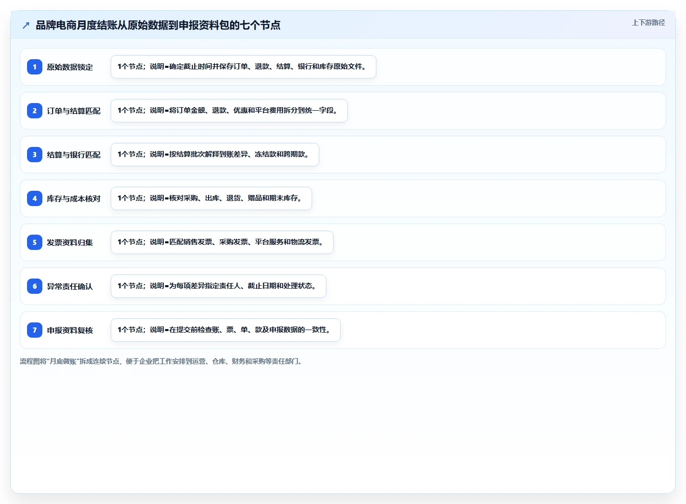Click the 订单与结算匹配 node label
The height and width of the screenshot is (504, 686).
tap(73, 111)
